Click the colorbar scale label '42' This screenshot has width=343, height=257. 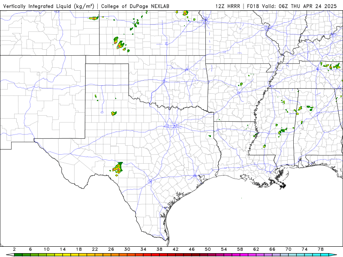click(176, 249)
